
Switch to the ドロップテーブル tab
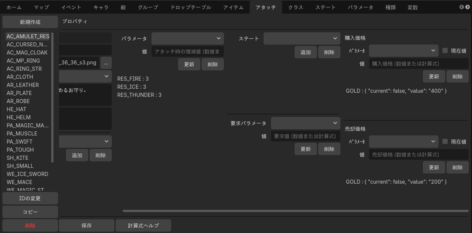click(x=191, y=7)
